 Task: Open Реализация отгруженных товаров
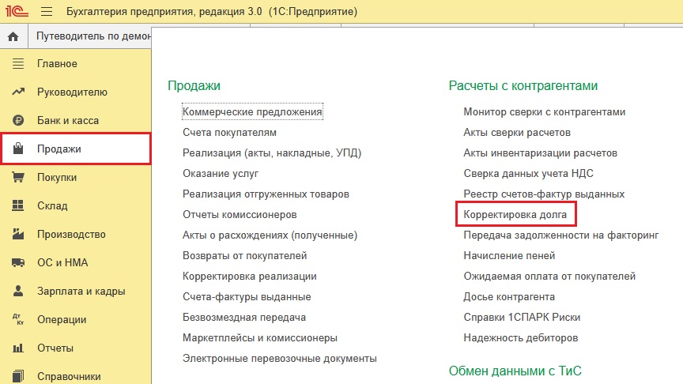click(266, 194)
